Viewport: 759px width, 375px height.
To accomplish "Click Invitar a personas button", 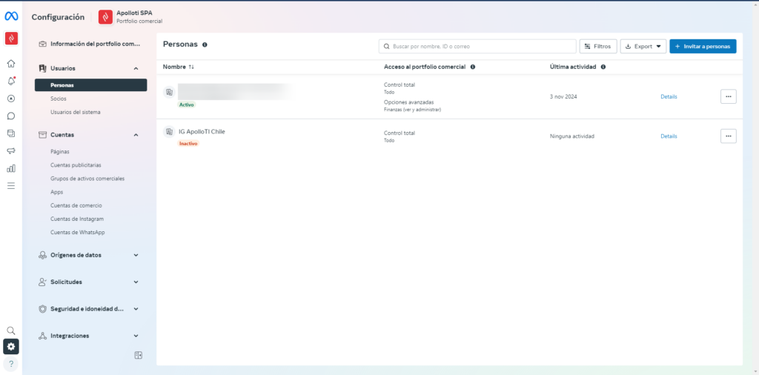I will 702,46.
